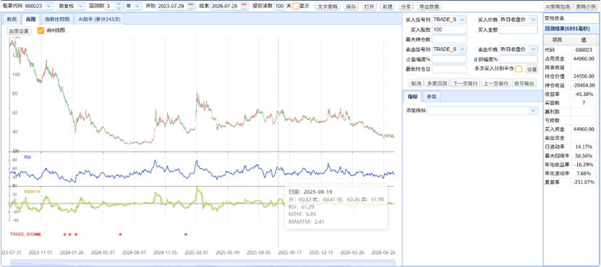Click the chart zoom range slider at bottom
The image size is (601, 267).
202,262
